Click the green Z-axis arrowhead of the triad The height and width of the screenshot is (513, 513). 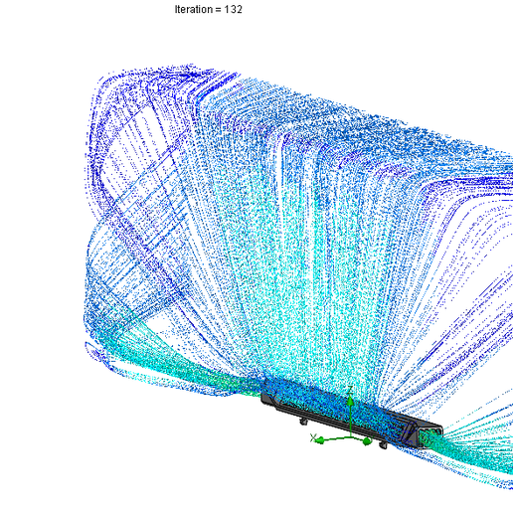click(x=350, y=402)
